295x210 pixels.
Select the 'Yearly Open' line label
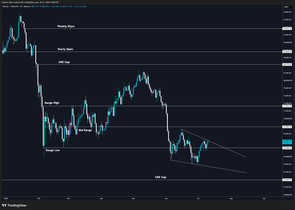(65, 49)
